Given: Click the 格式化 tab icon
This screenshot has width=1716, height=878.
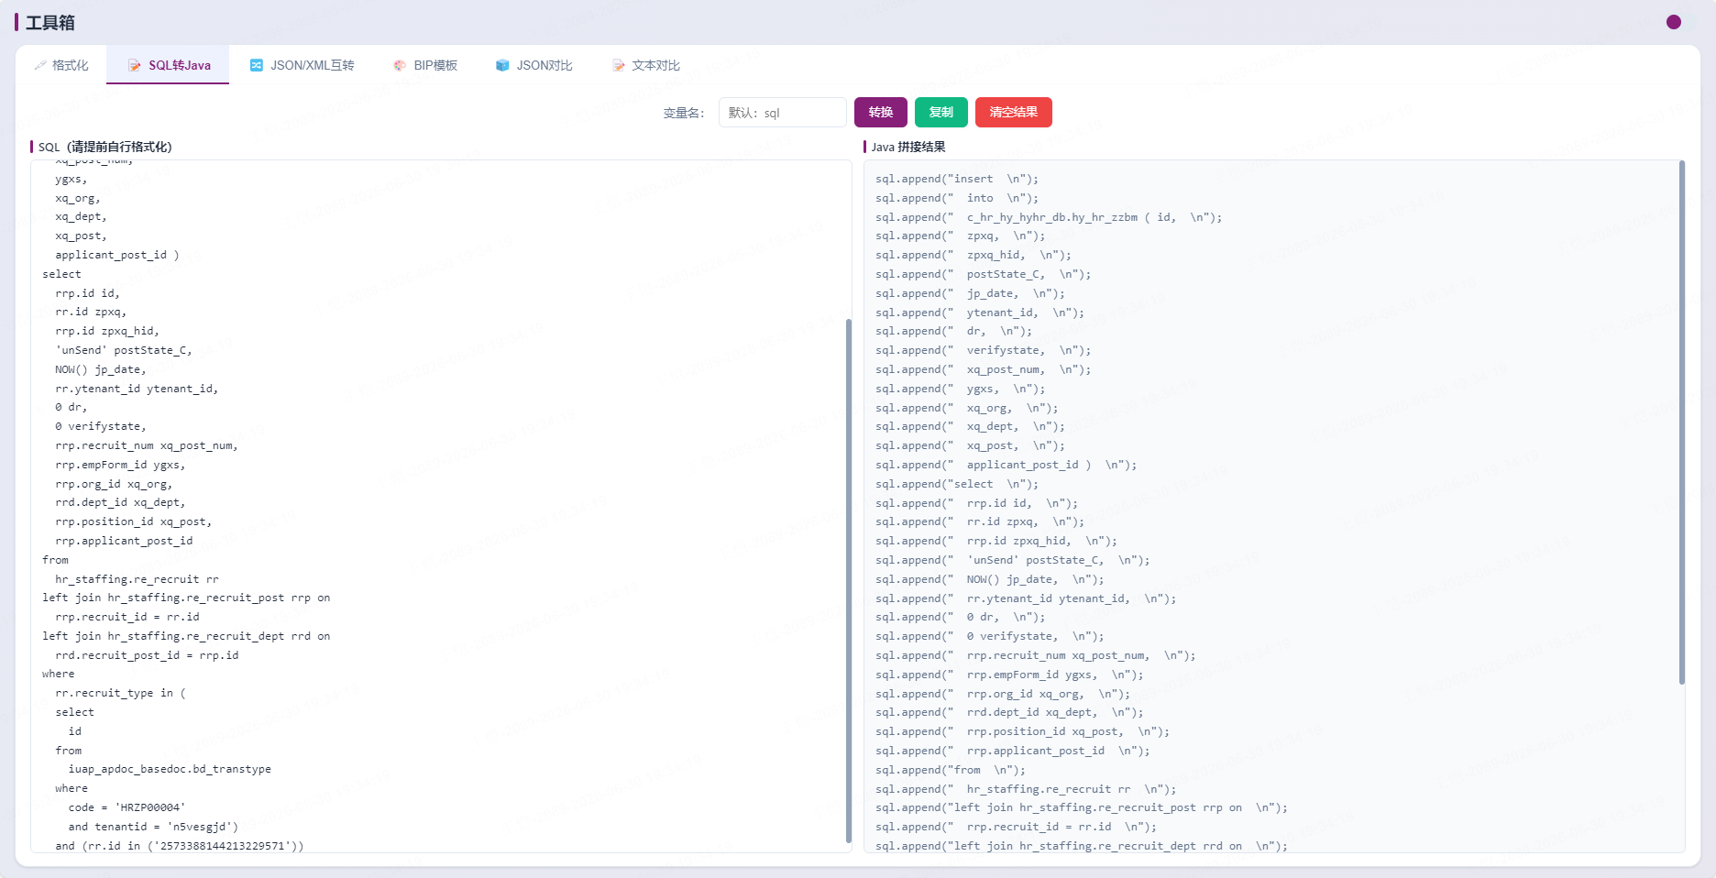Looking at the screenshot, I should pos(40,65).
